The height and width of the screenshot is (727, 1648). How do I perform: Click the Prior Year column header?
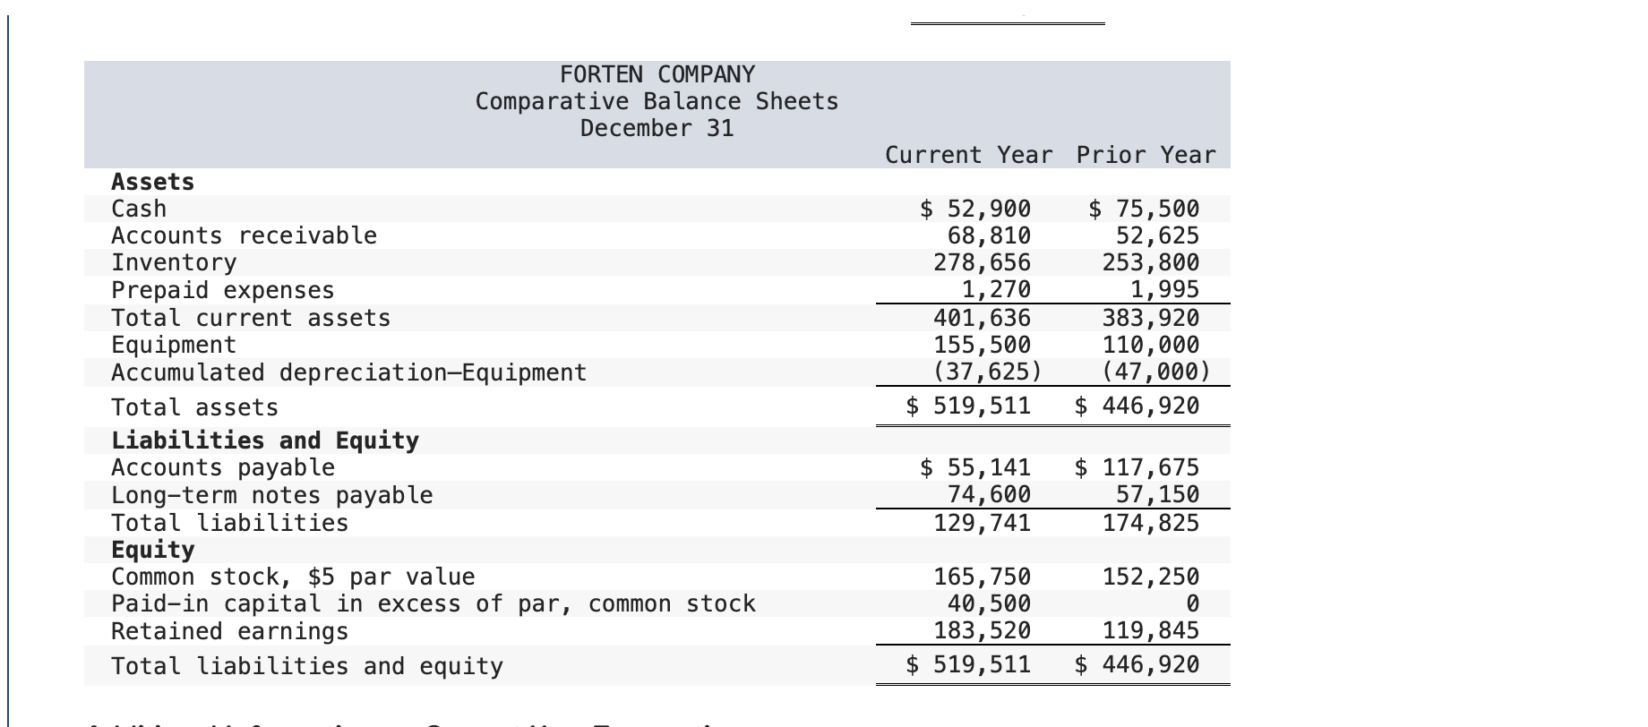pos(1146,155)
